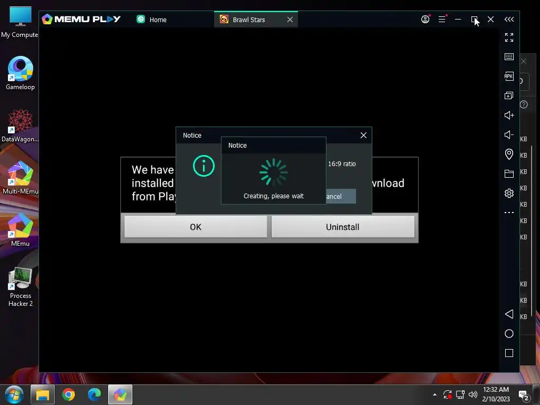
Task: Show more tools via three dots
Action: [509, 213]
